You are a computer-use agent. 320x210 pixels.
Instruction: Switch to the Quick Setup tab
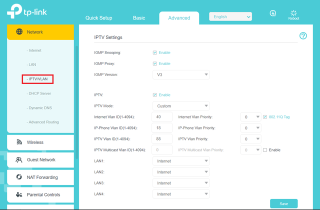(x=99, y=18)
